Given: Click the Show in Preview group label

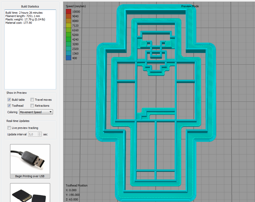Looking at the screenshot, I should pyautogui.click(x=17, y=93).
